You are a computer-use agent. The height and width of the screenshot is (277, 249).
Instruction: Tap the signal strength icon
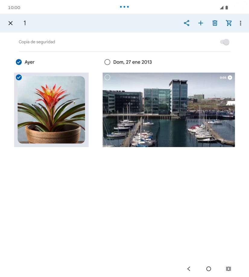pyautogui.click(x=222, y=8)
